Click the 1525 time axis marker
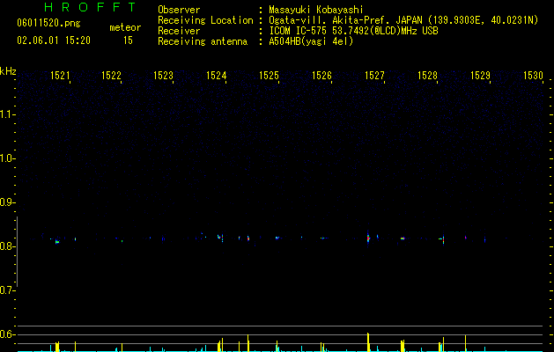The image size is (554, 352). point(269,76)
